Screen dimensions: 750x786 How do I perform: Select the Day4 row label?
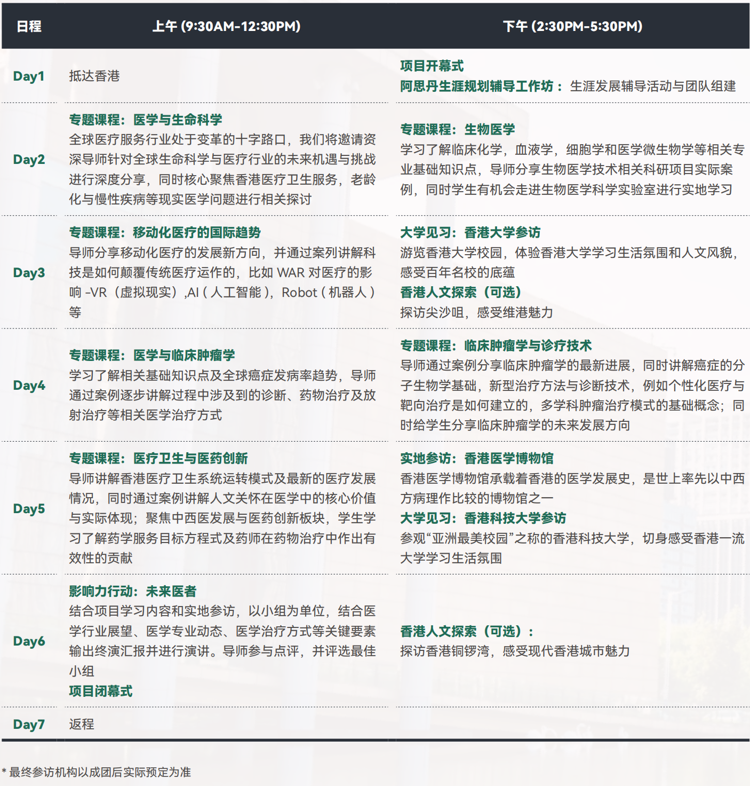coord(29,385)
